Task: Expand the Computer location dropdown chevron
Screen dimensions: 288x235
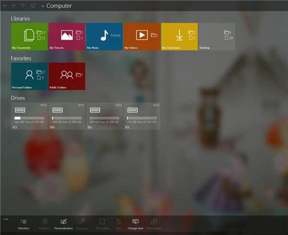Action: point(43,6)
